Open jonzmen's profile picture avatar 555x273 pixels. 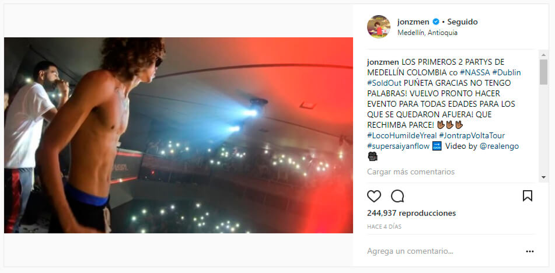[379, 26]
